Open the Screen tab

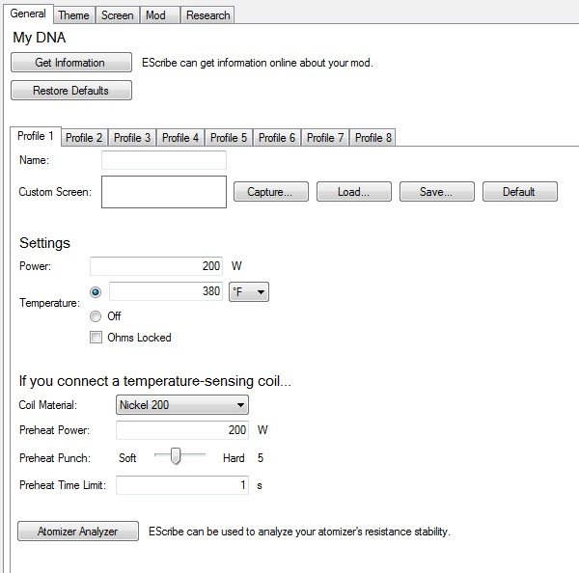coord(118,15)
